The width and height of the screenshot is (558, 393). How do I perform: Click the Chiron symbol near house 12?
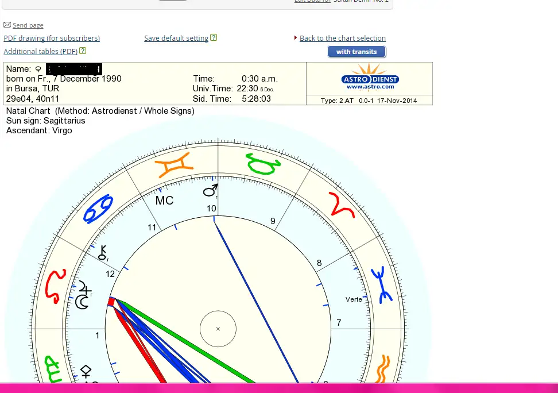click(x=104, y=253)
